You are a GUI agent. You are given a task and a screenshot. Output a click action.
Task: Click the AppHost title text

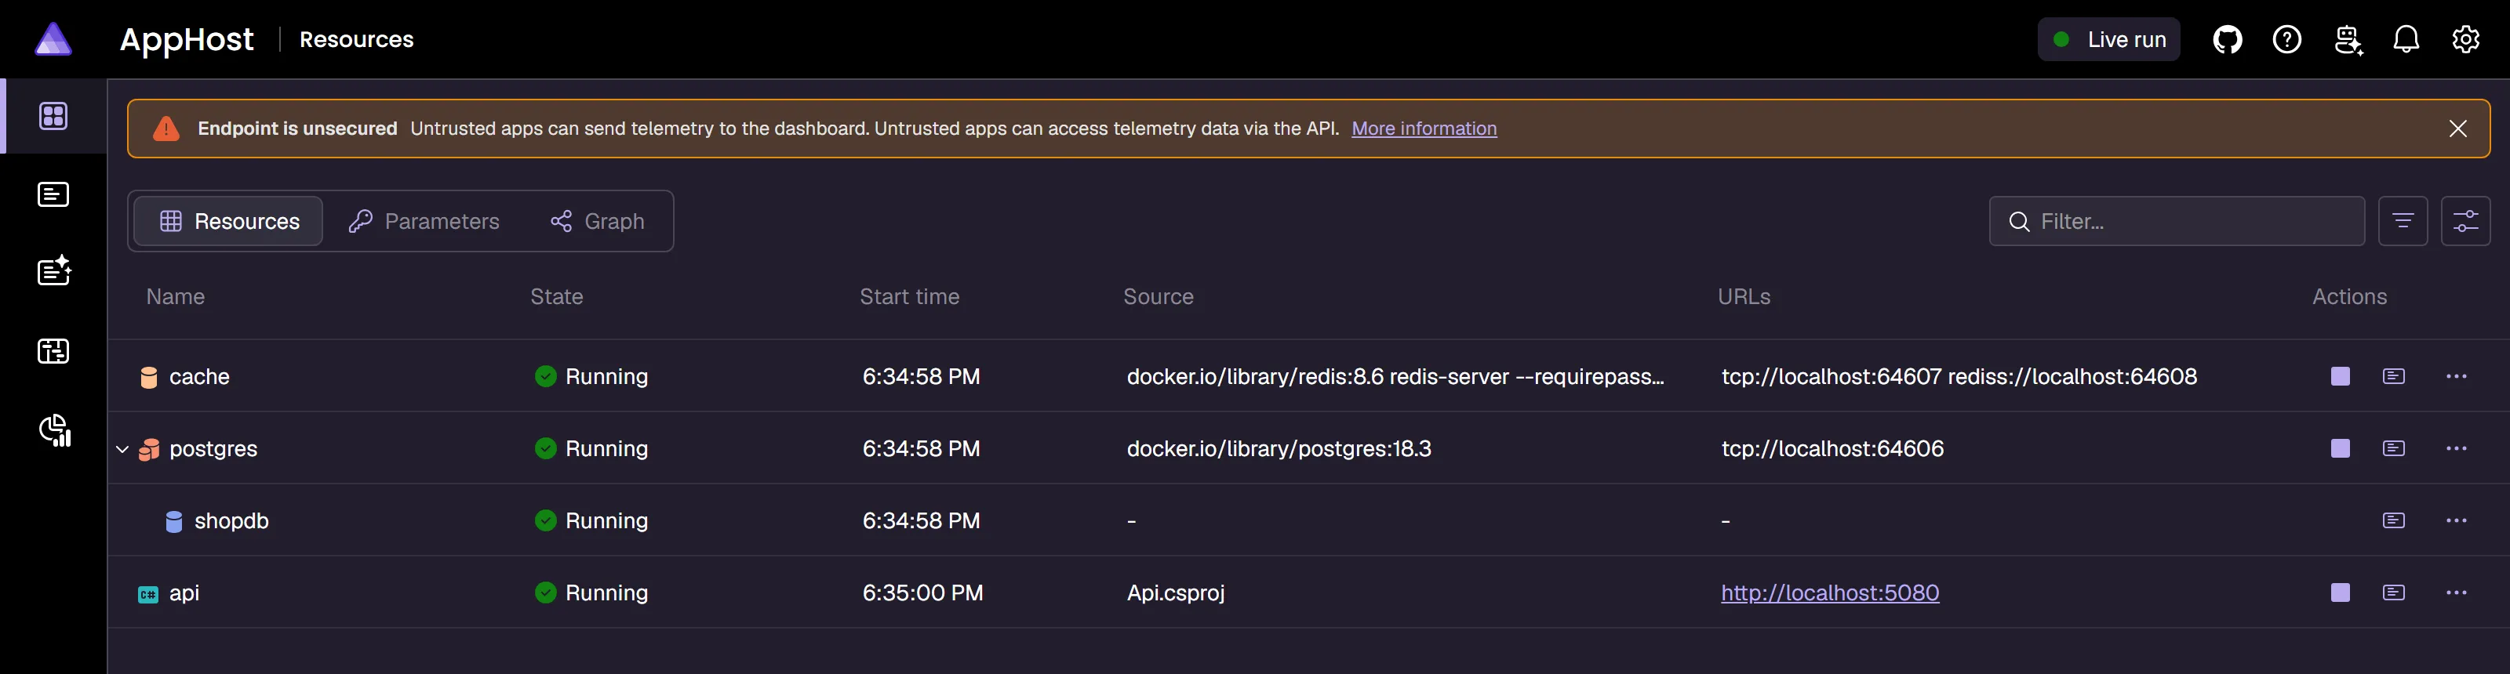pos(186,40)
